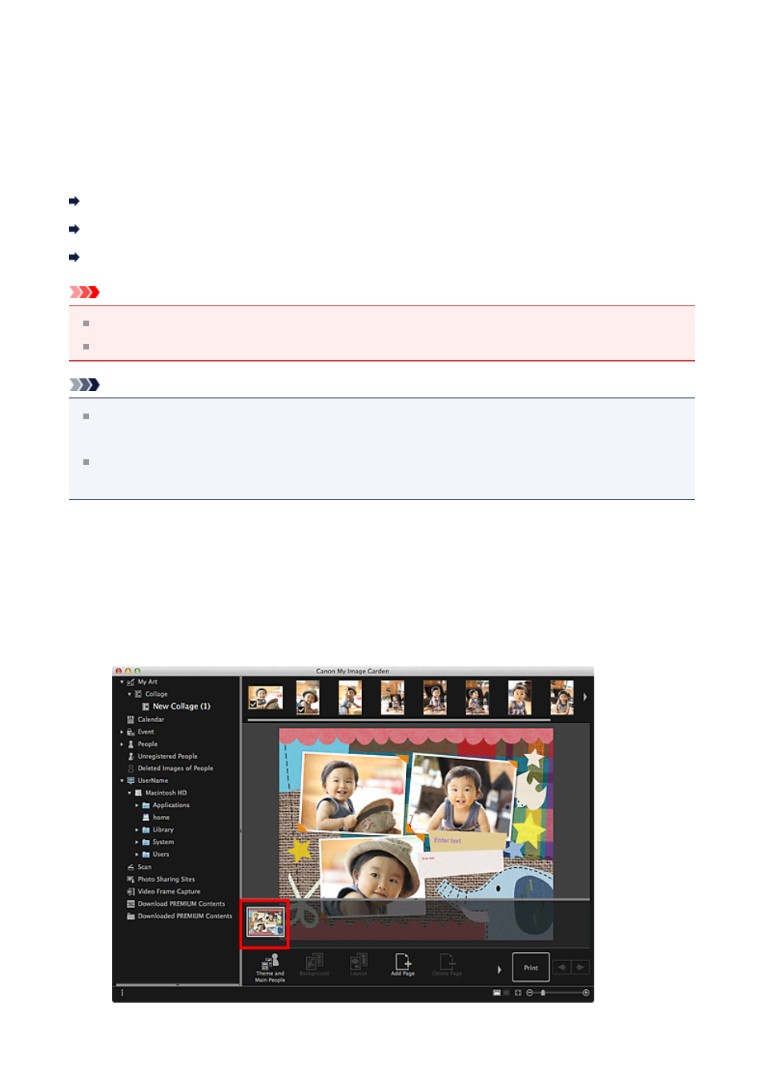Click the My Art icon in sidebar
The height and width of the screenshot is (1082, 764).
131,682
